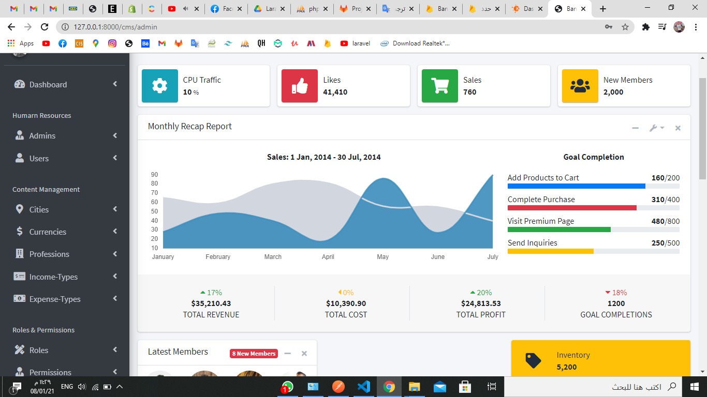Click the Cities map-pin icon
Screen dimensions: 707x397
(20, 209)
